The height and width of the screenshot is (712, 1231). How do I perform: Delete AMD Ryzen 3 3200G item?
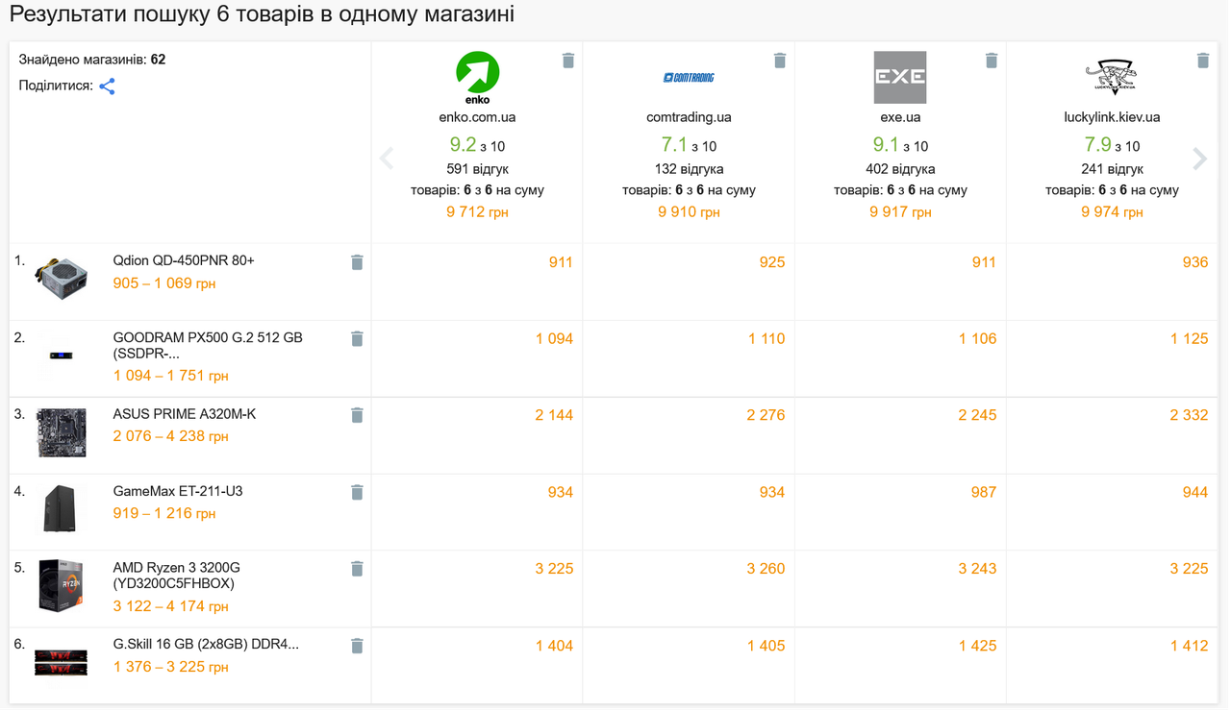357,569
